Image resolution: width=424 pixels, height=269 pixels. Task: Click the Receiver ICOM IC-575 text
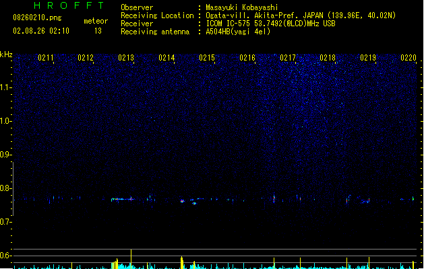(270, 24)
